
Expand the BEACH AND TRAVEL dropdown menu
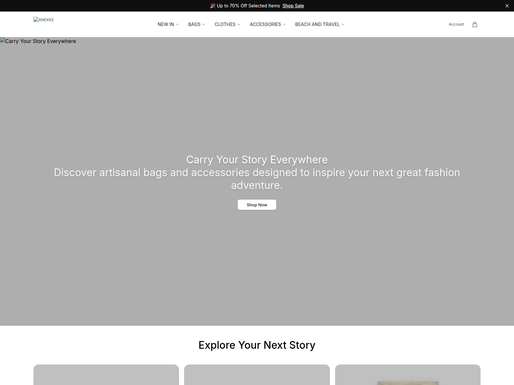click(x=320, y=24)
